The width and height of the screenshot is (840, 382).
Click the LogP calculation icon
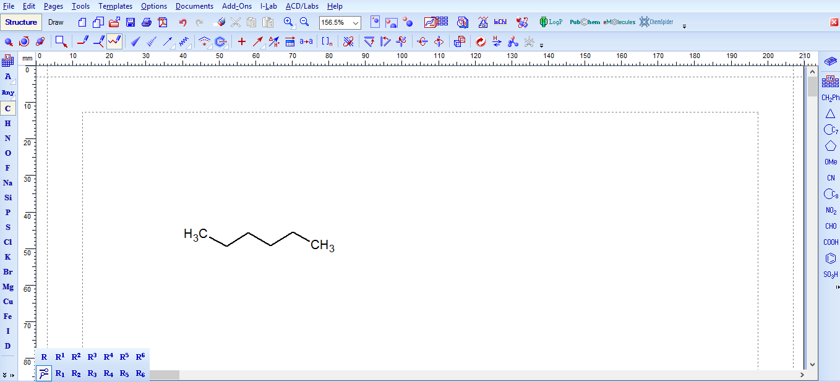(x=551, y=22)
